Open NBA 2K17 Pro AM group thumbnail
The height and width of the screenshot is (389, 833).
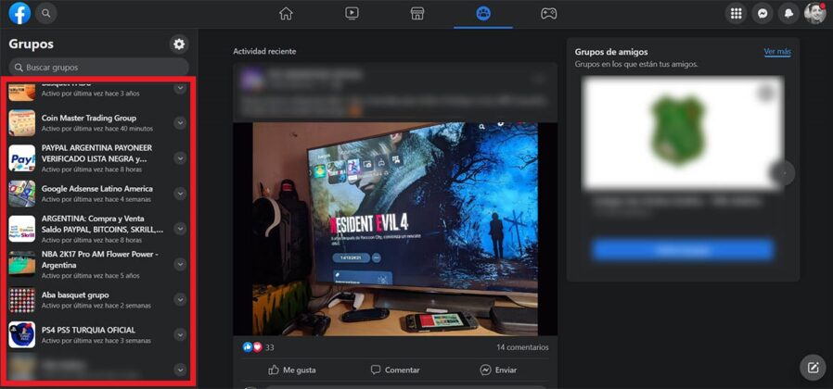(21, 264)
